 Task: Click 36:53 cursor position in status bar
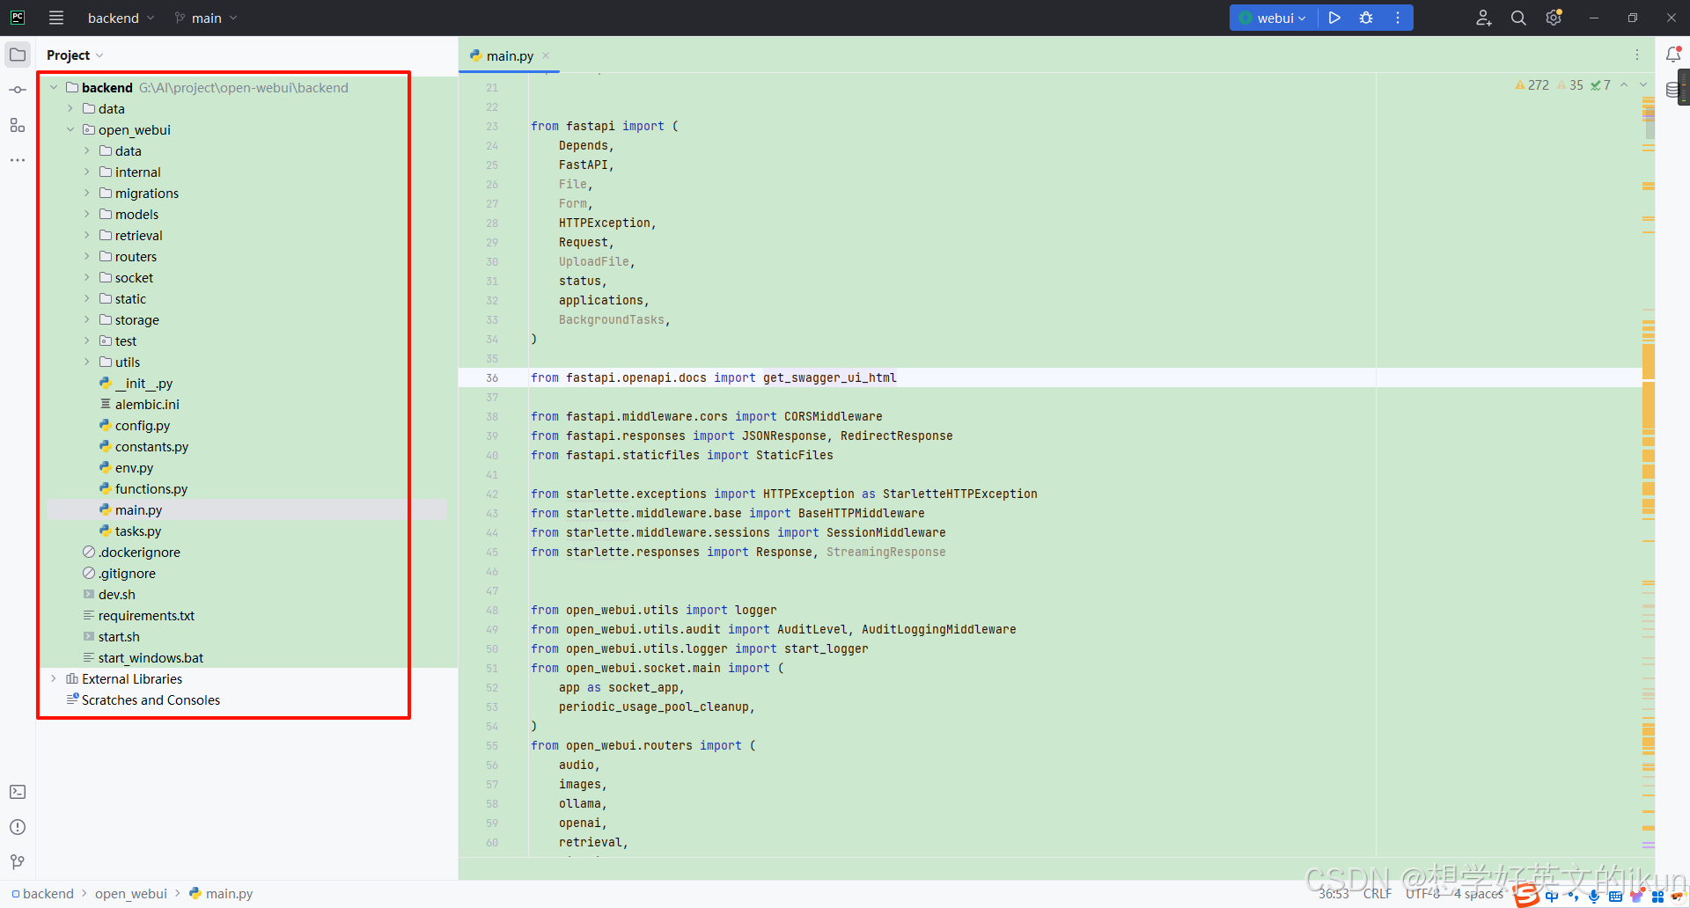point(1334,894)
